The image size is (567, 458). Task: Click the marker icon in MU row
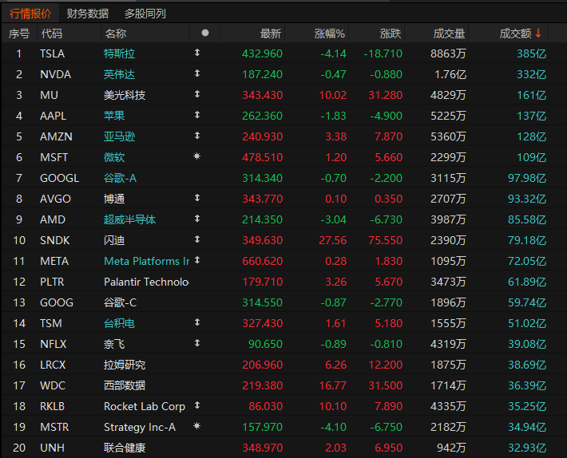197,94
